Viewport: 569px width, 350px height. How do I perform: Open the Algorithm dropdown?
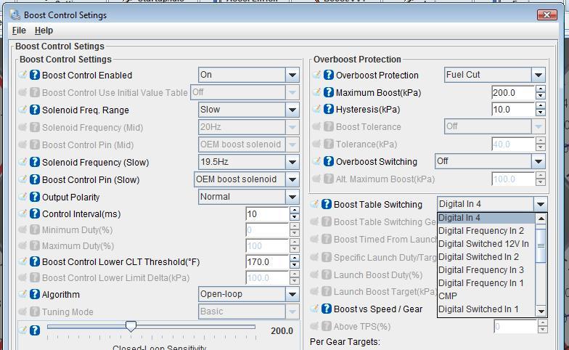coord(292,295)
